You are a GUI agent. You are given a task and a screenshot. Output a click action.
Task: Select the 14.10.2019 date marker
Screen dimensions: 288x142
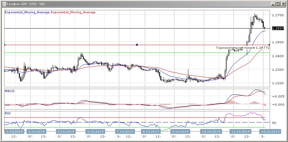tap(270, 131)
